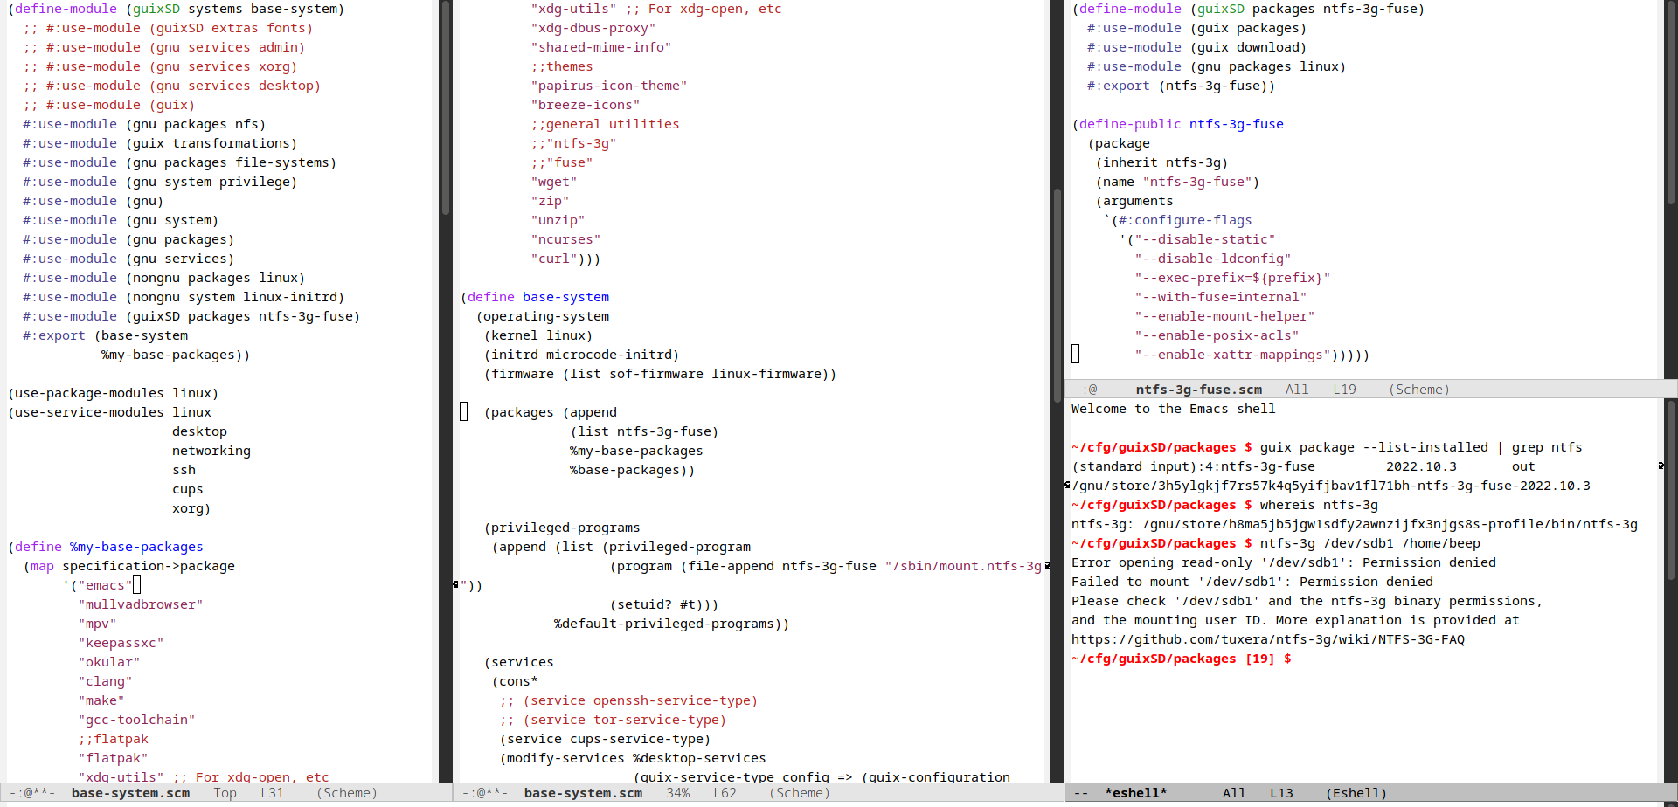The width and height of the screenshot is (1678, 807).
Task: Click the 'Top' position indicator in mode line
Action: 225,793
